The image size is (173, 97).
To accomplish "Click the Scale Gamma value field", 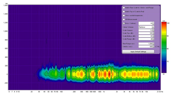I will 145,30.
